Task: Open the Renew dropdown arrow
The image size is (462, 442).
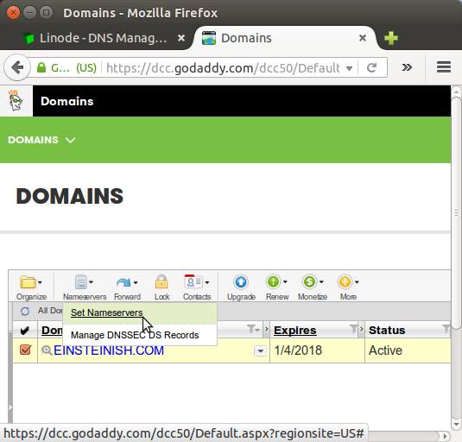Action: pos(285,282)
